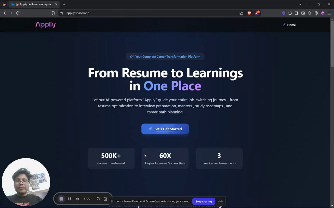Toggle the browser sidebar panel
Screen dimensions: 334x208
point(297,13)
